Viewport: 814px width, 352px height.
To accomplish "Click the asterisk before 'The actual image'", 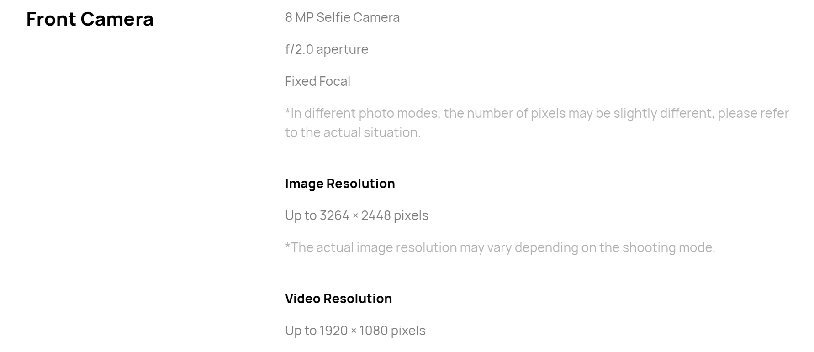I will [288, 246].
